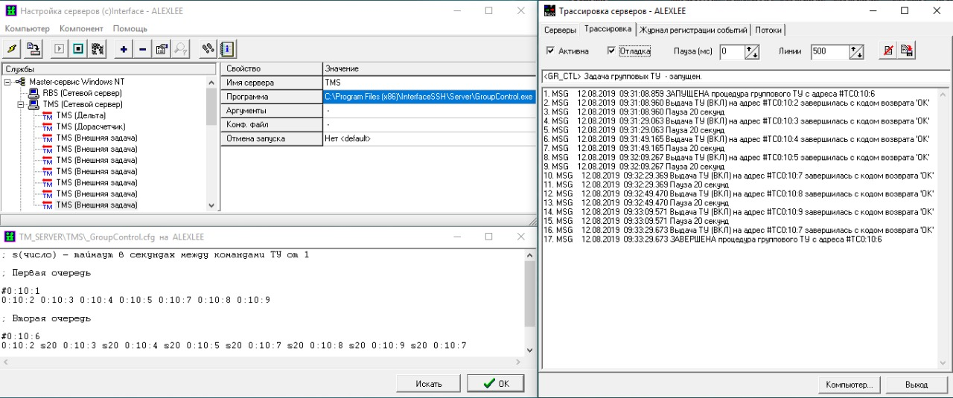This screenshot has height=398, width=953.
Task: Select TMS (Дельта) in services tree
Action: pyautogui.click(x=81, y=116)
